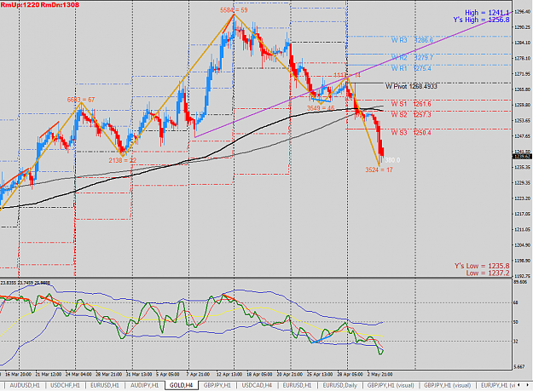This screenshot has width=533, height=391.
Task: Click the 6683 = 67 swing label
Action: pyautogui.click(x=81, y=100)
